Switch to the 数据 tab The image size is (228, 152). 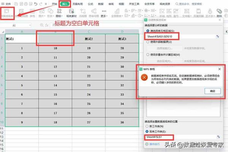101,4
